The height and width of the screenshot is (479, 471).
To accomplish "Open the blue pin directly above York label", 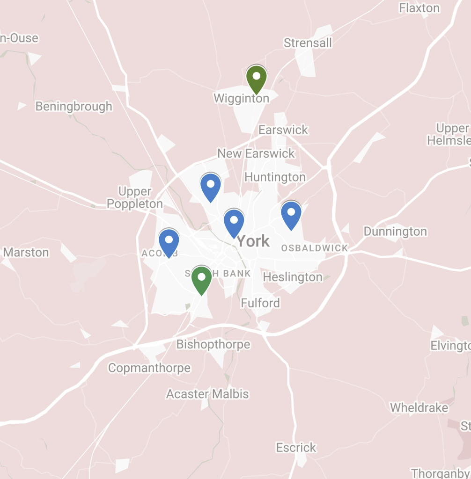I will point(234,223).
